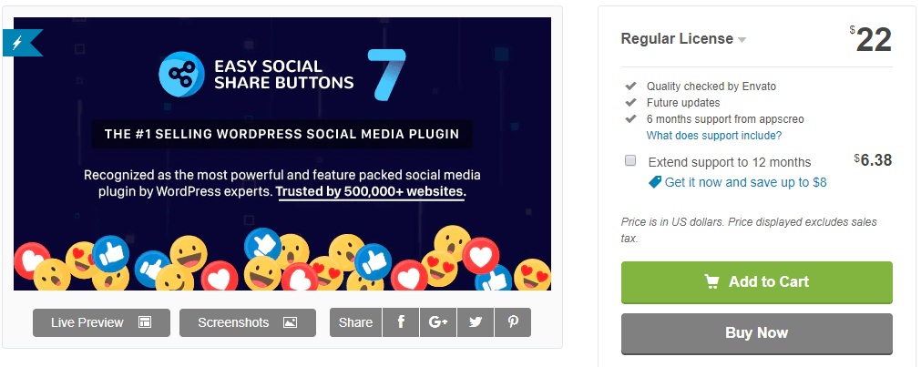The image size is (921, 367).
Task: Click the Google Plus share icon
Action: 439,322
